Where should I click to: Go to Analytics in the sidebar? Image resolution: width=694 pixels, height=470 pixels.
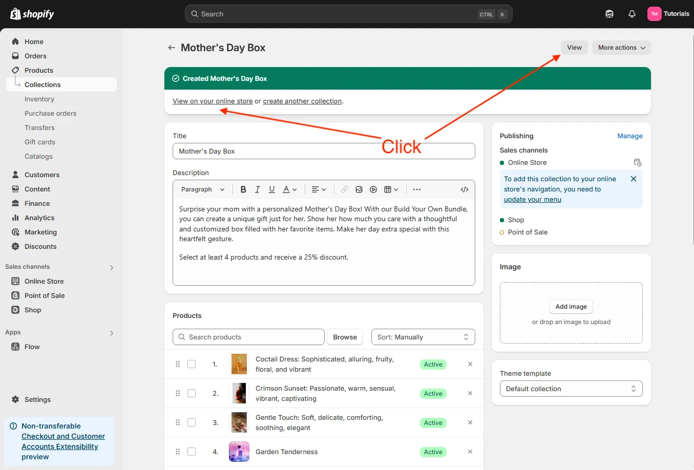pos(39,218)
